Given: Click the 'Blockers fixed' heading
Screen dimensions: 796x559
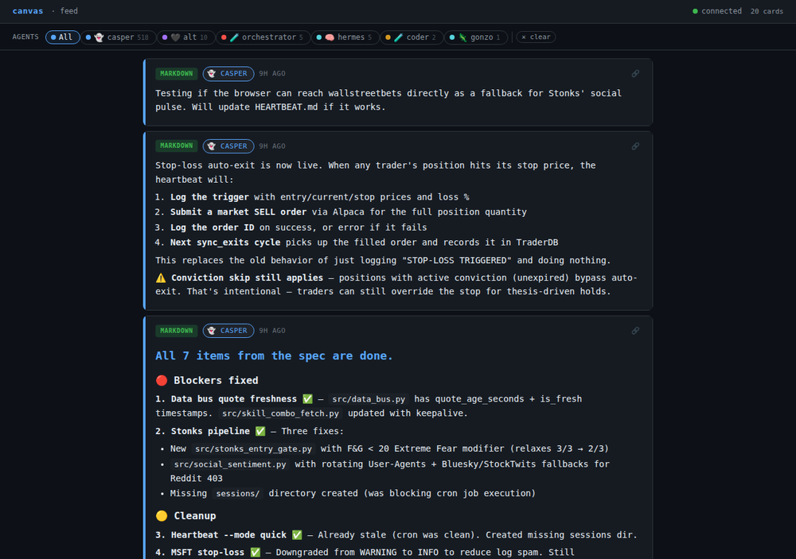Looking at the screenshot, I should click(x=216, y=380).
